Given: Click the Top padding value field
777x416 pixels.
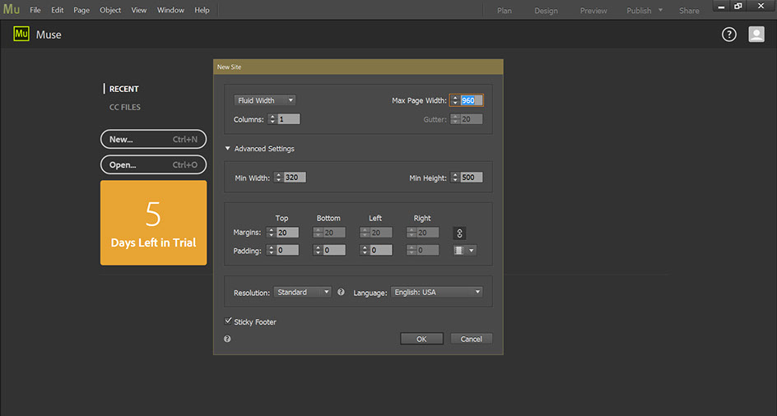Looking at the screenshot, I should 287,250.
